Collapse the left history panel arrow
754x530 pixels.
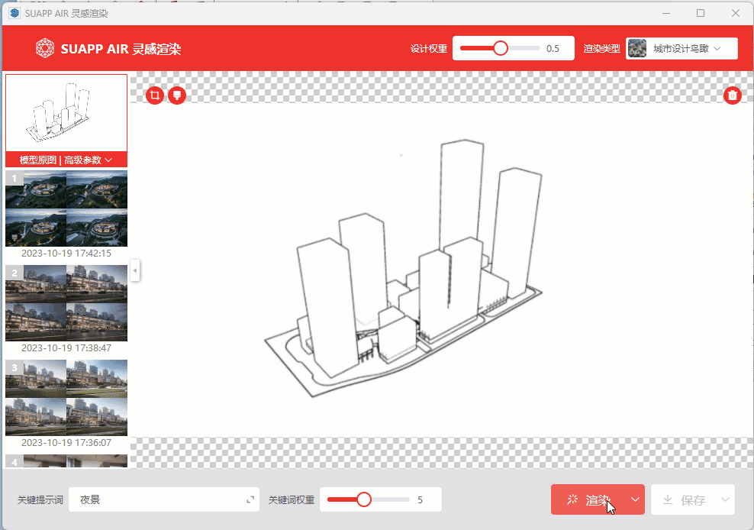pyautogui.click(x=135, y=270)
